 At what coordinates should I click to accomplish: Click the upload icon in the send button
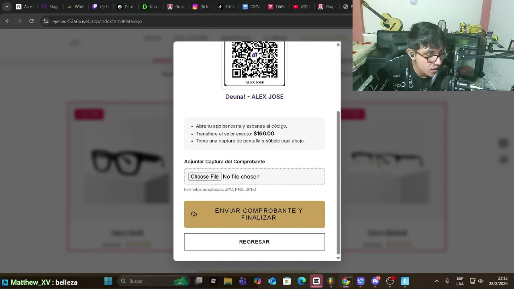click(x=194, y=214)
